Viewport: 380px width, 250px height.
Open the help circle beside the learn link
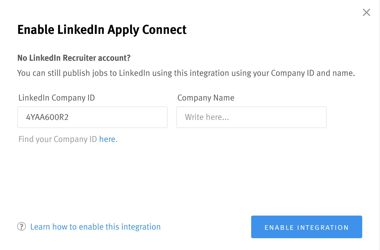point(22,227)
